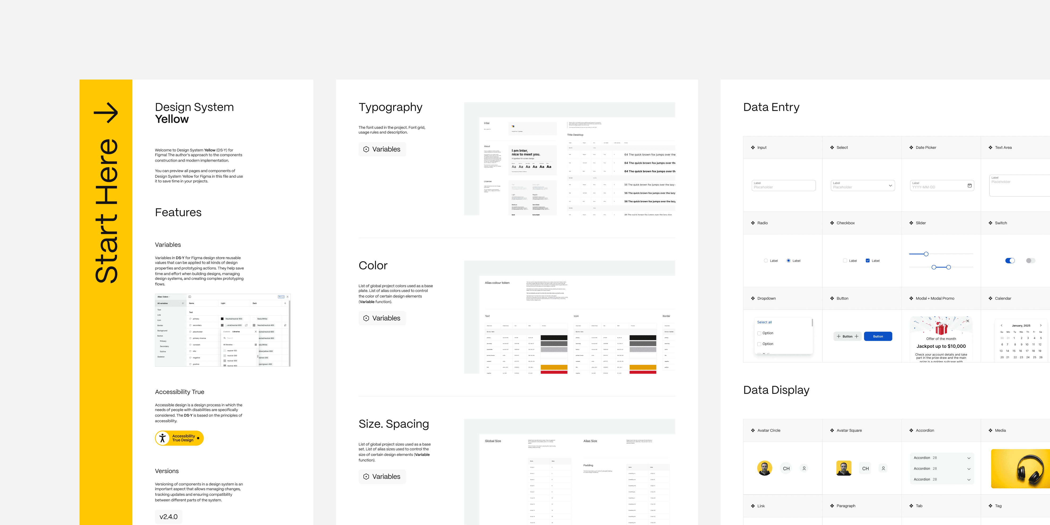The width and height of the screenshot is (1050, 525).
Task: Check the unchecked Label checkbox
Action: (x=845, y=260)
